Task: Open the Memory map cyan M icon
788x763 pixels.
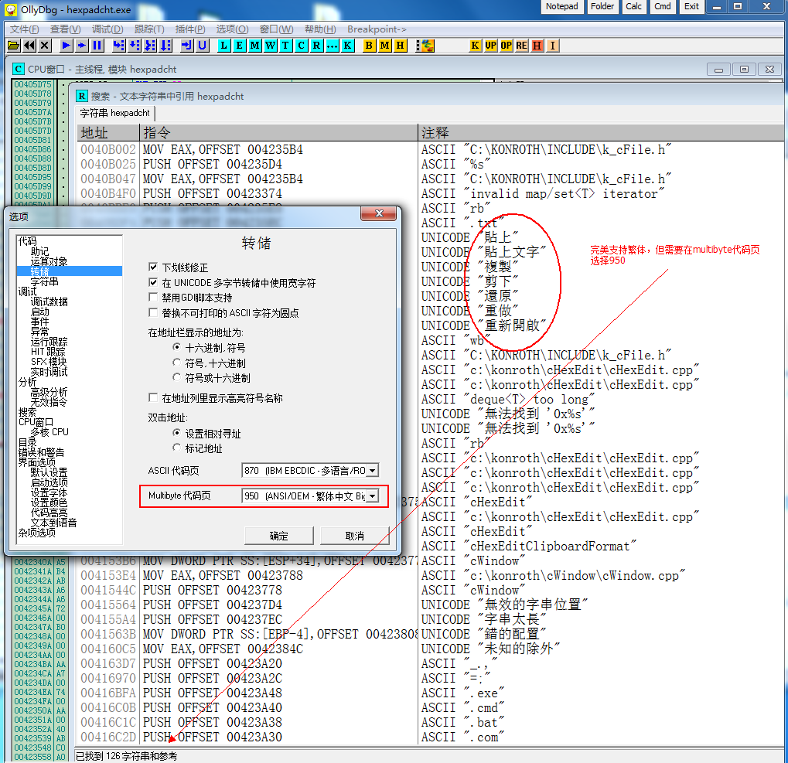Action: tap(254, 46)
